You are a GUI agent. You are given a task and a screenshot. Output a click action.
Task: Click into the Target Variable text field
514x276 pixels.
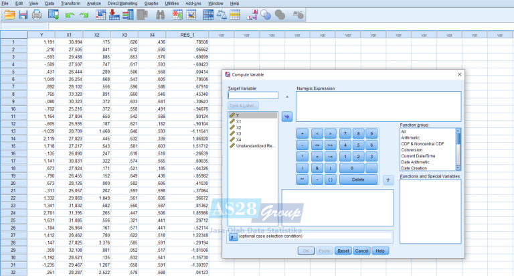pos(252,95)
